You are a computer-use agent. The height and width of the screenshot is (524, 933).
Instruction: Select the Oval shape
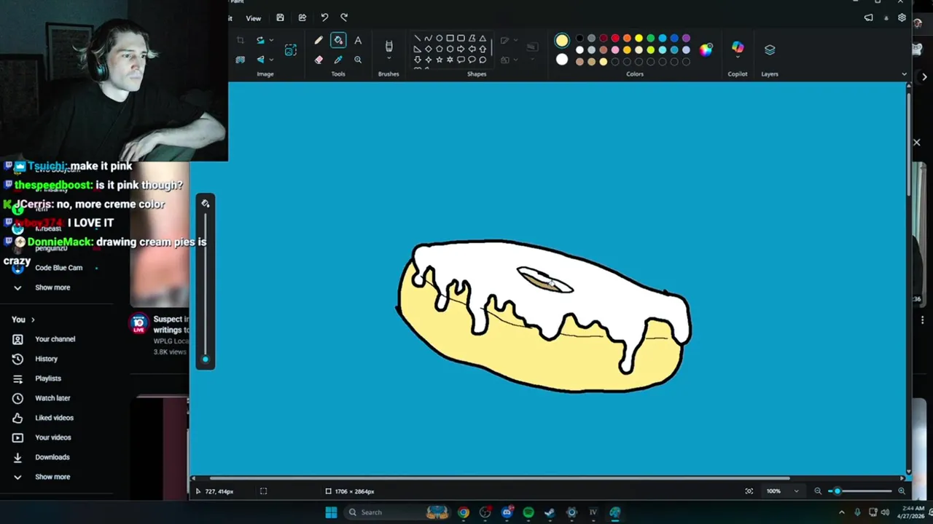(439, 39)
